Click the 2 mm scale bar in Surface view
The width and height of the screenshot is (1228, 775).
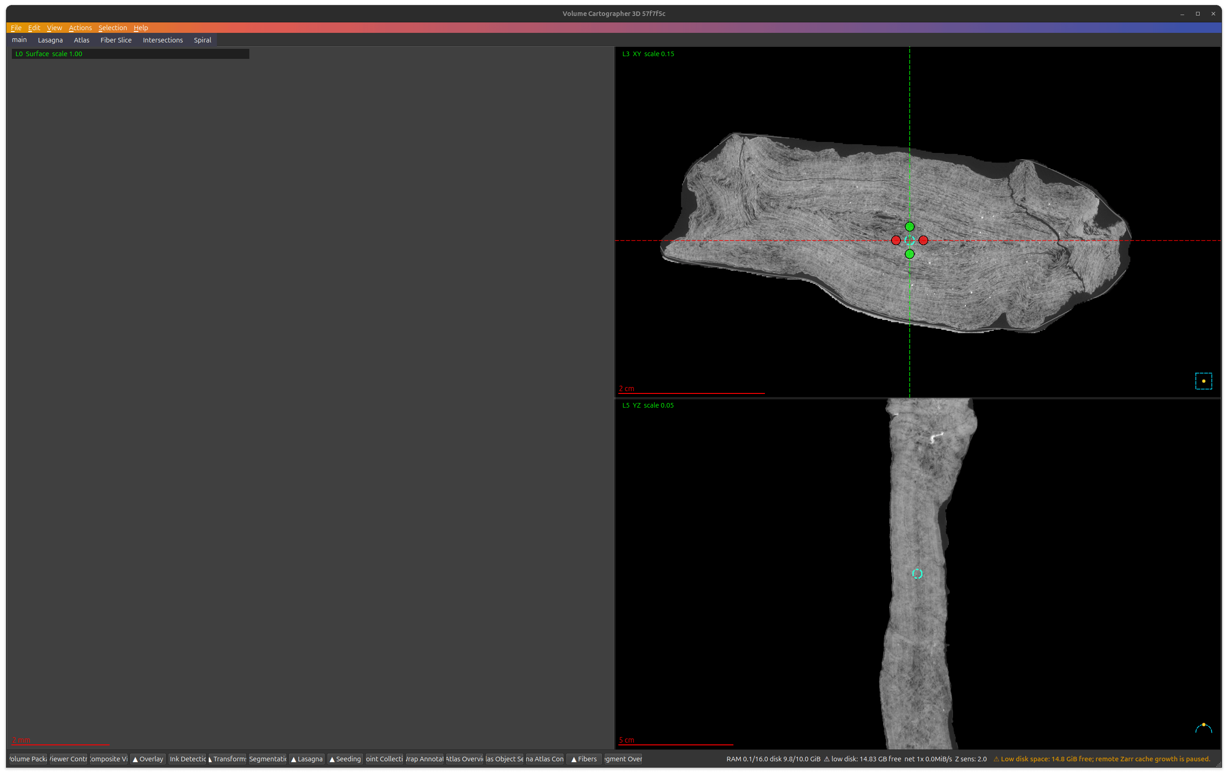point(60,742)
